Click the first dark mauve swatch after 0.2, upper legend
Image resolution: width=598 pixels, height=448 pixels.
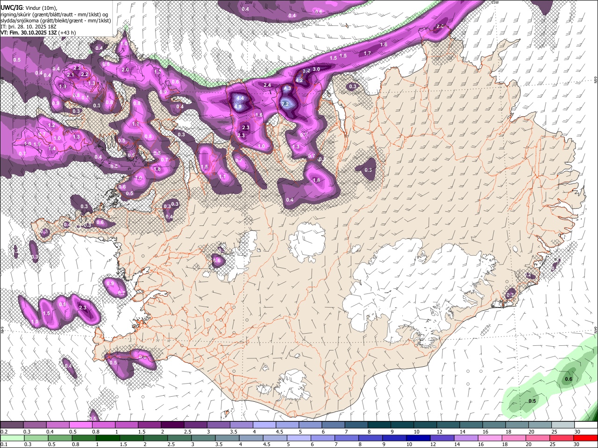pos(11,425)
